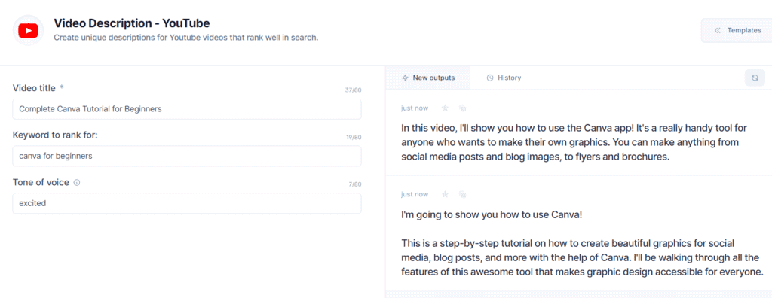Viewport: 772px width, 298px height.
Task: Click "I'm going to show you" output line
Action: point(492,215)
